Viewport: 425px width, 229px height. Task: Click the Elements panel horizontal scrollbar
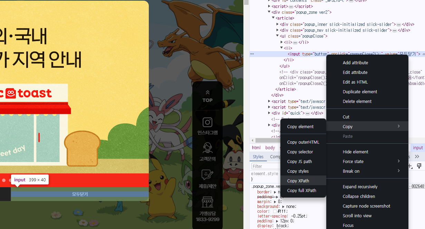[268, 140]
